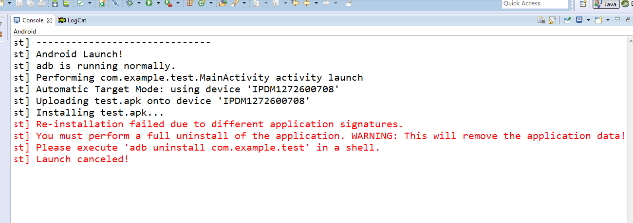The image size is (633, 223).
Task: Click the 'Android' console label
Action: [25, 31]
